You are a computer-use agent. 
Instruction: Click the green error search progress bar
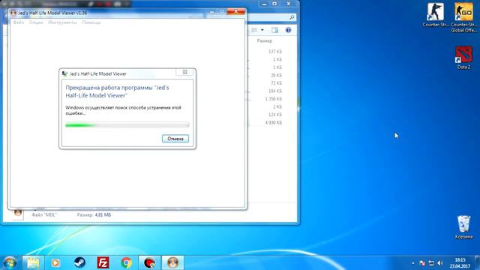point(127,124)
